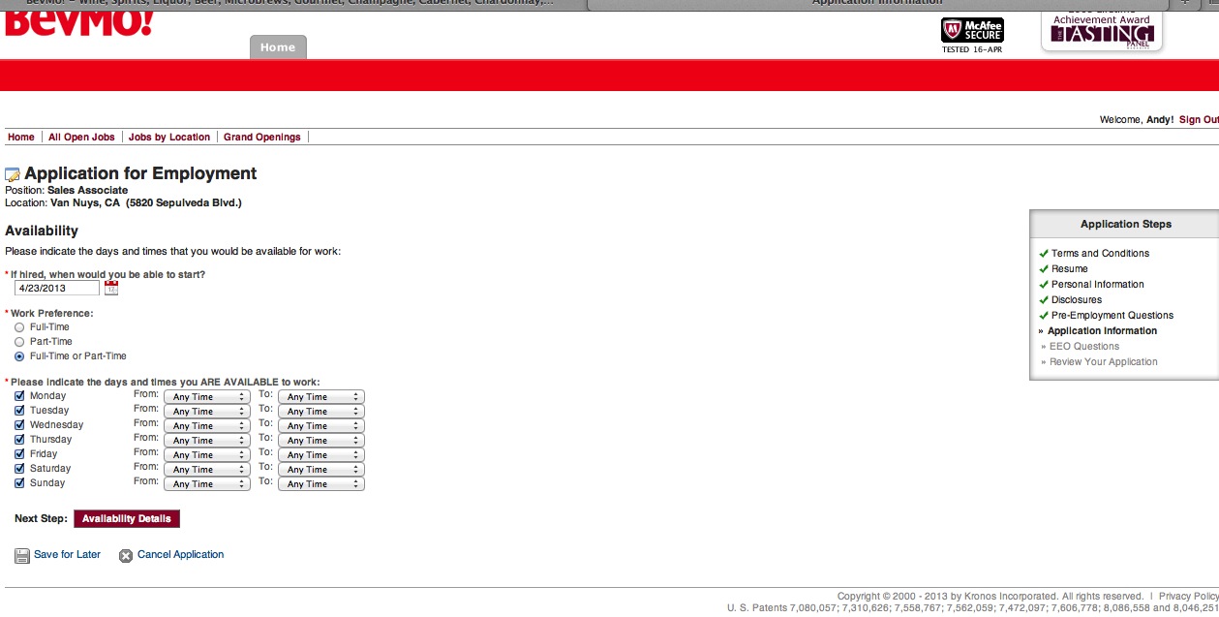This screenshot has width=1219, height=617.
Task: Select the Part-Time work preference
Action: (19, 342)
